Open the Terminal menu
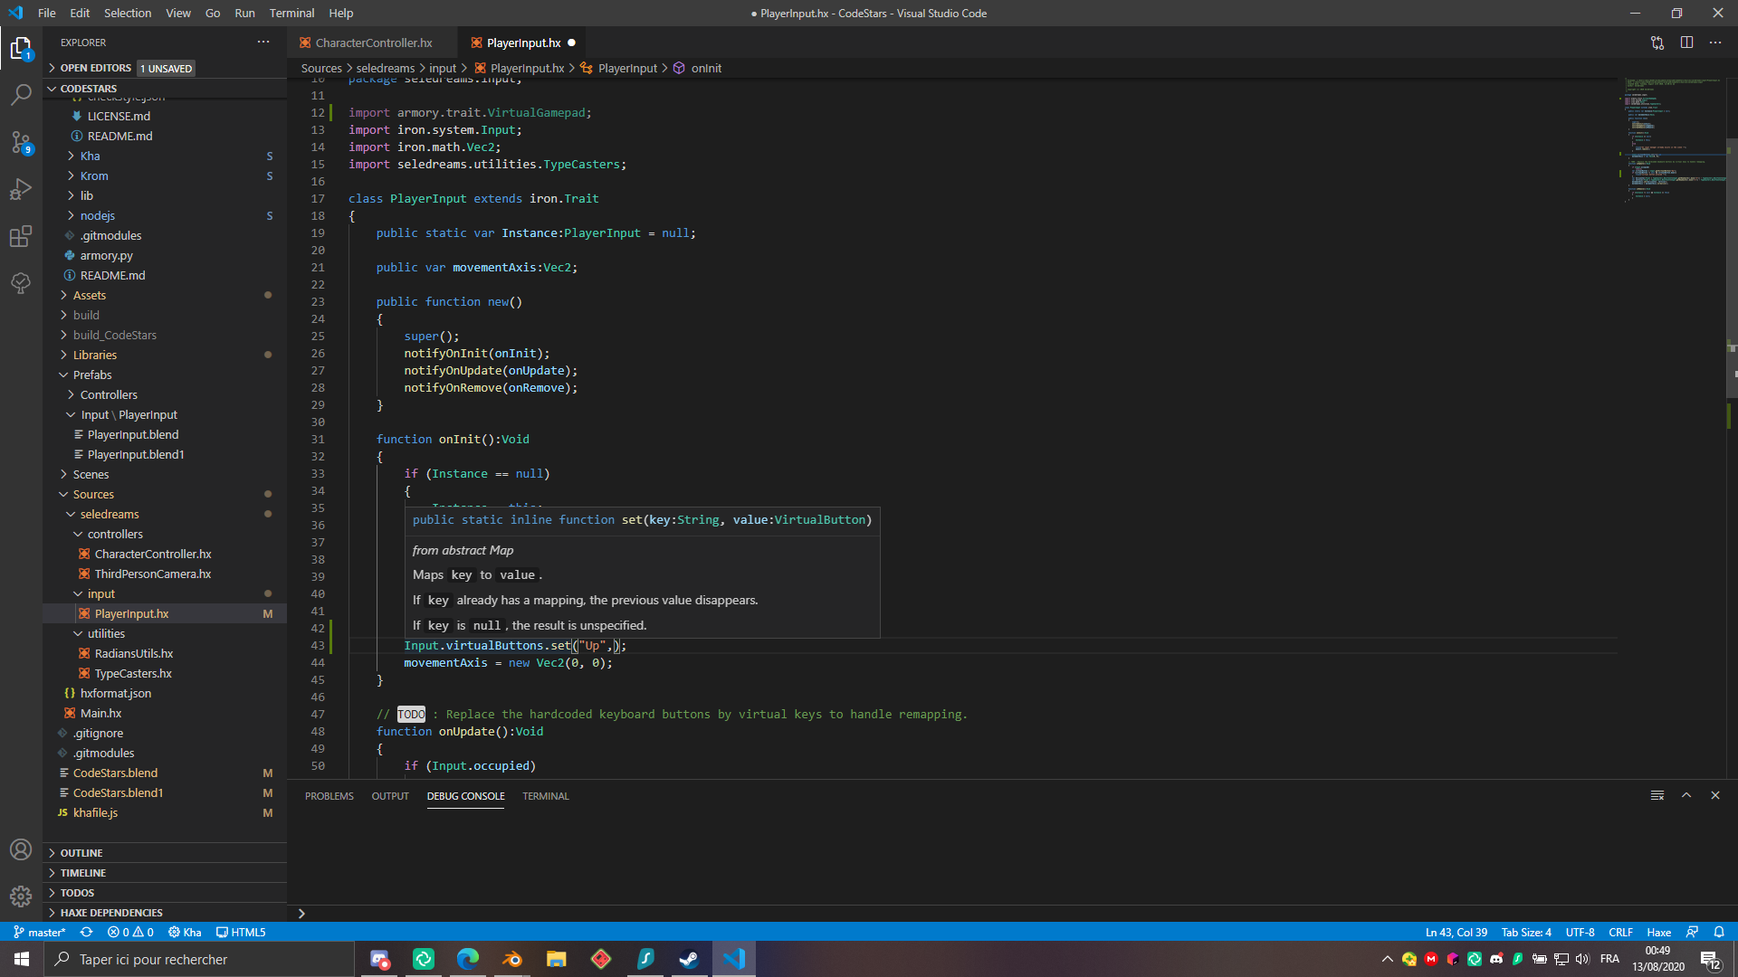Viewport: 1738px width, 977px height. tap(291, 13)
